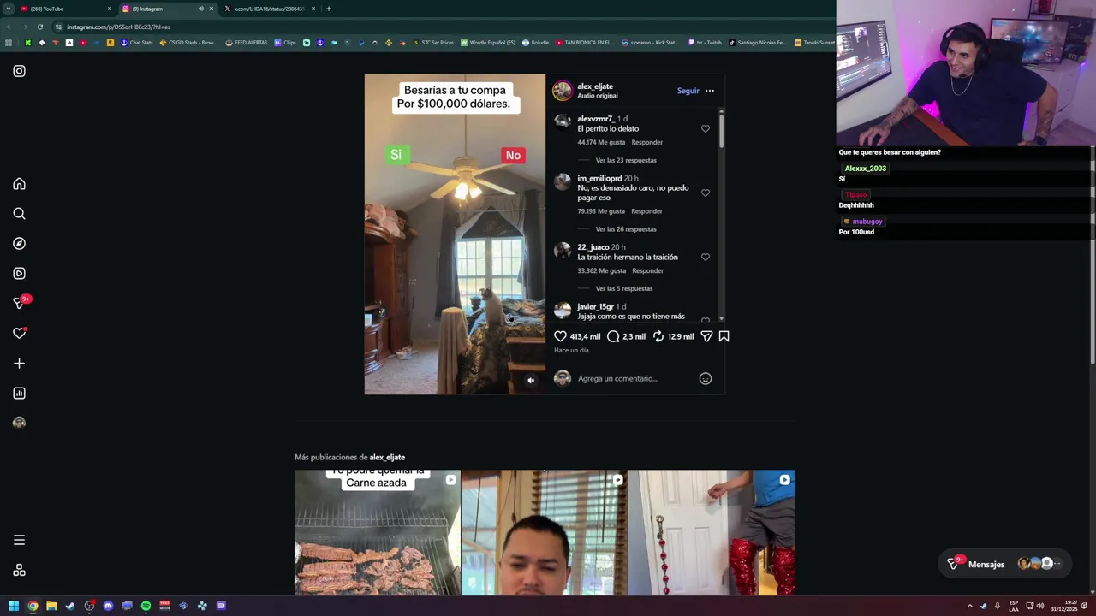Open the dashboard chart icon in sidebar
Viewport: 1096px width, 616px height.
point(19,394)
